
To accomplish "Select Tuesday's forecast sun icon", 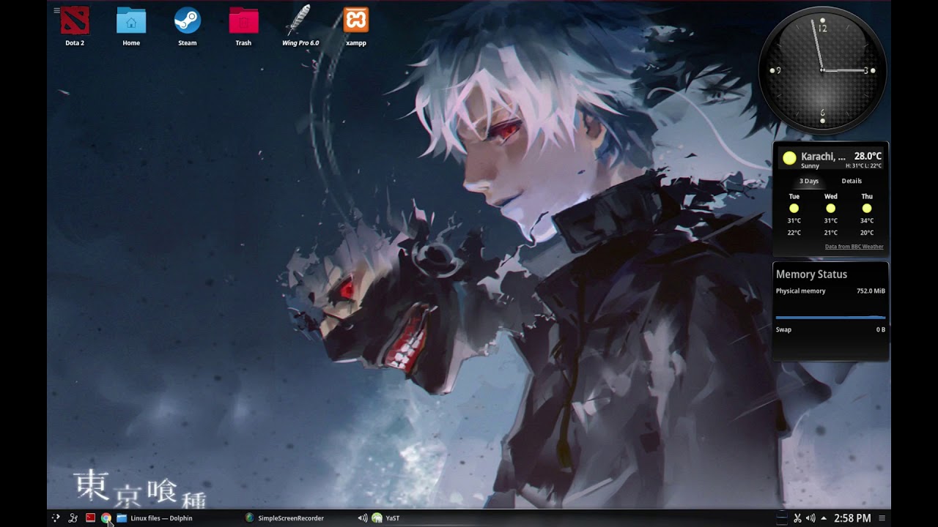I will [x=794, y=209].
